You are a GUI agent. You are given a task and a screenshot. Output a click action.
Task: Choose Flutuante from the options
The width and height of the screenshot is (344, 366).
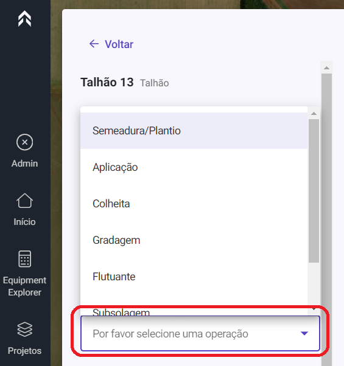pos(194,277)
